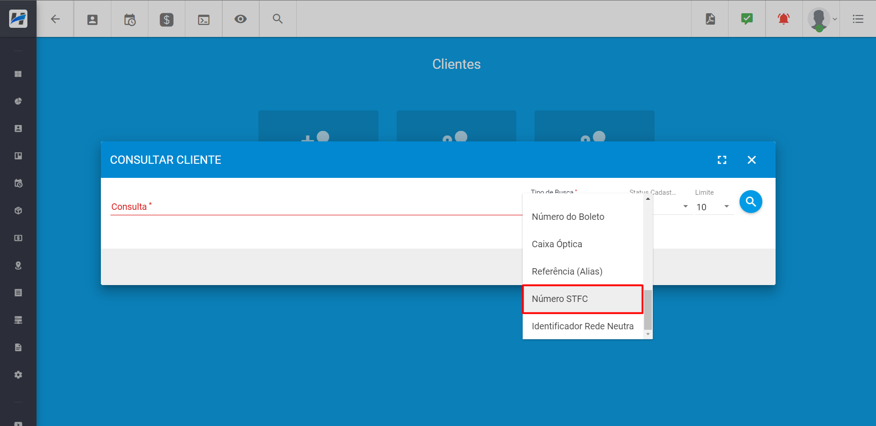
Task: Select 'Identificador Rede Neutra' option
Action: [582, 326]
